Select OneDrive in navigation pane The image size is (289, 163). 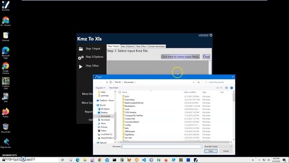(105, 101)
